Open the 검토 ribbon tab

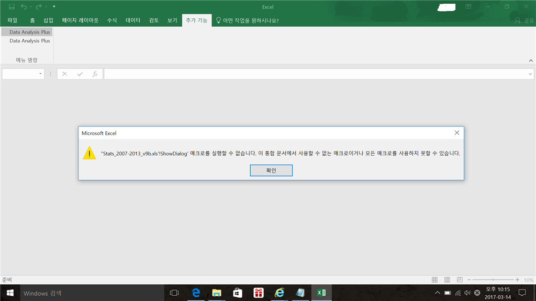(x=154, y=20)
